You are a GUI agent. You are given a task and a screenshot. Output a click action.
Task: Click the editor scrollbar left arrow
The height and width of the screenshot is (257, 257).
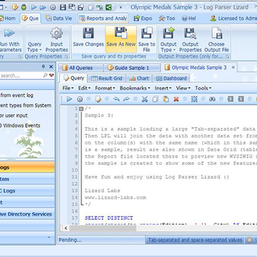[x=66, y=228]
